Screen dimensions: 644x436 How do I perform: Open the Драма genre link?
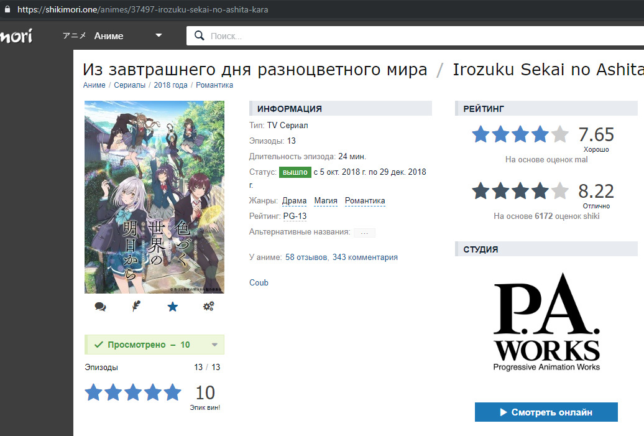point(294,201)
